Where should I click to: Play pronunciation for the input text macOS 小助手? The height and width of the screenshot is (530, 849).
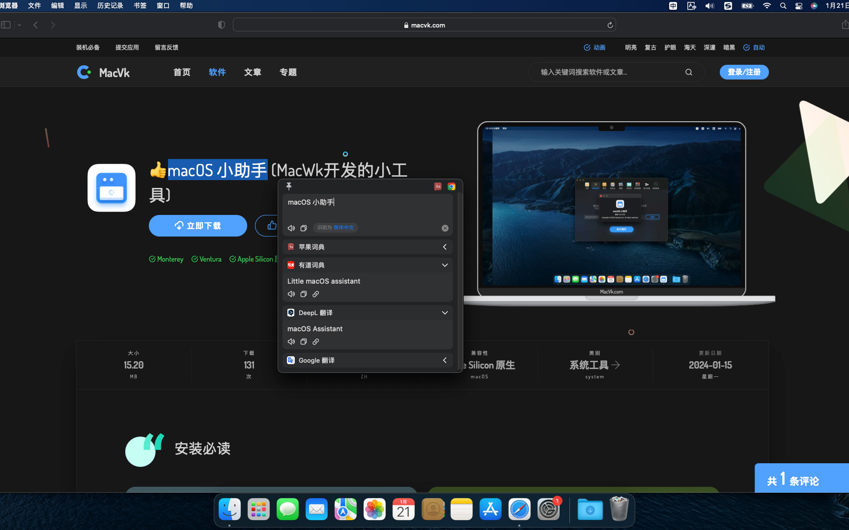click(291, 228)
